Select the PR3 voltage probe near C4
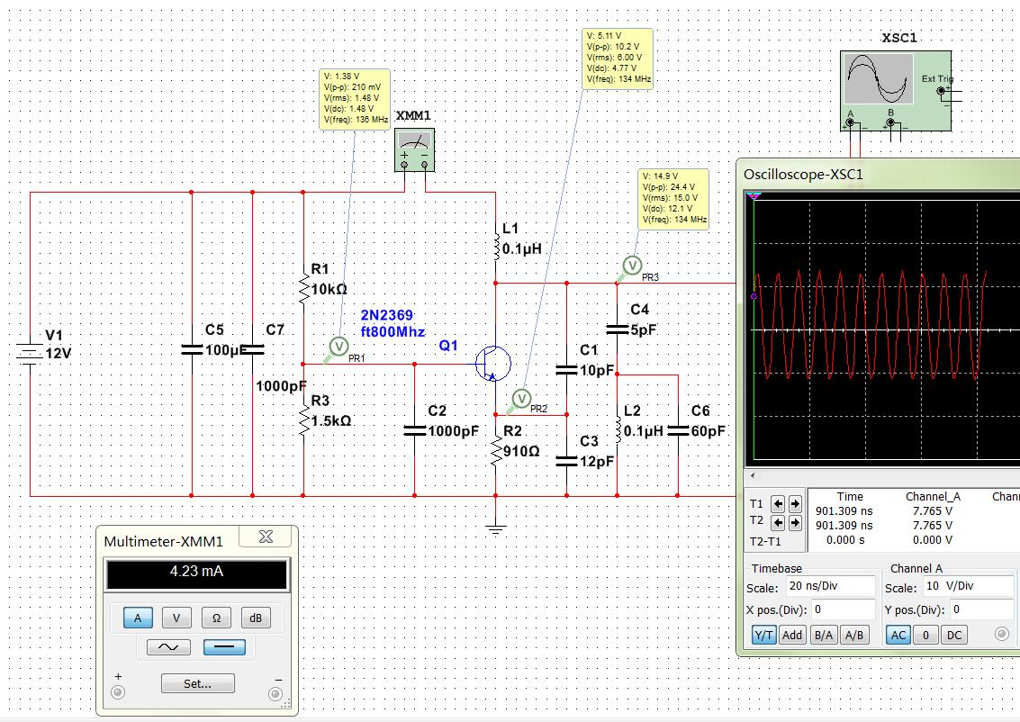Viewport: 1020px width, 722px height. (632, 265)
